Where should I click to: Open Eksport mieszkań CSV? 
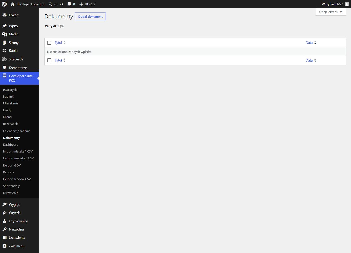pyautogui.click(x=18, y=158)
